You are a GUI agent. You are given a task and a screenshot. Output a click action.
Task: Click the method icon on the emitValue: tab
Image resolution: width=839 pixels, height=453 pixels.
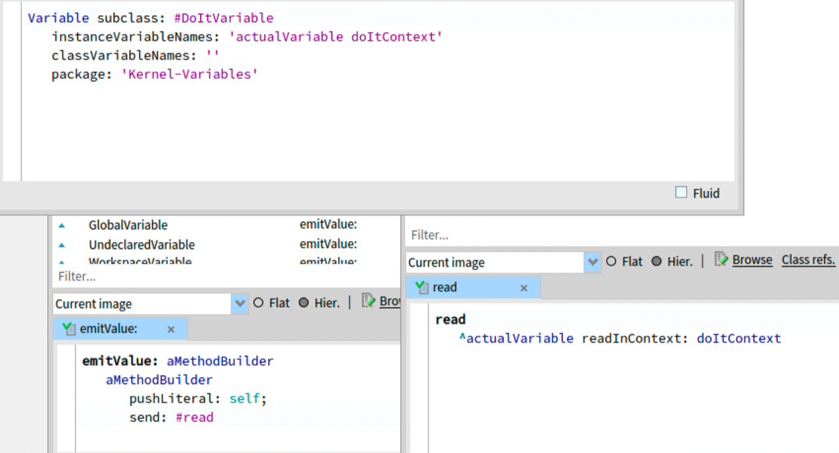point(68,329)
